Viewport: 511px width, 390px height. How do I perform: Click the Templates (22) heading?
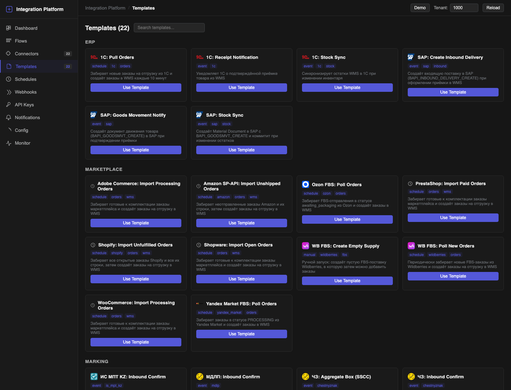(107, 28)
